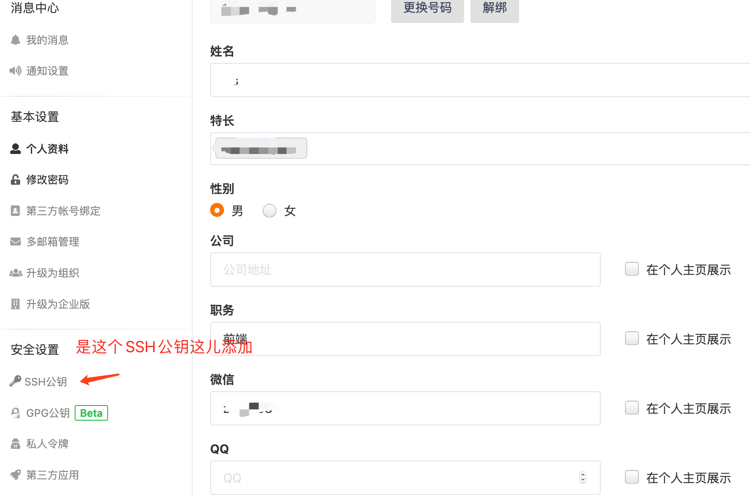
Task: Enable 在个人主页展示 checkbox for 公司
Action: point(632,269)
